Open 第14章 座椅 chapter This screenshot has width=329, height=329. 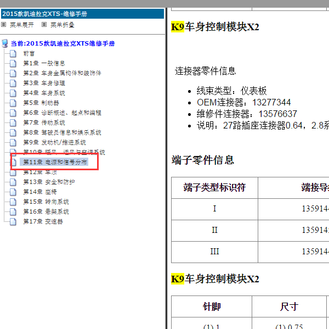coord(40,192)
